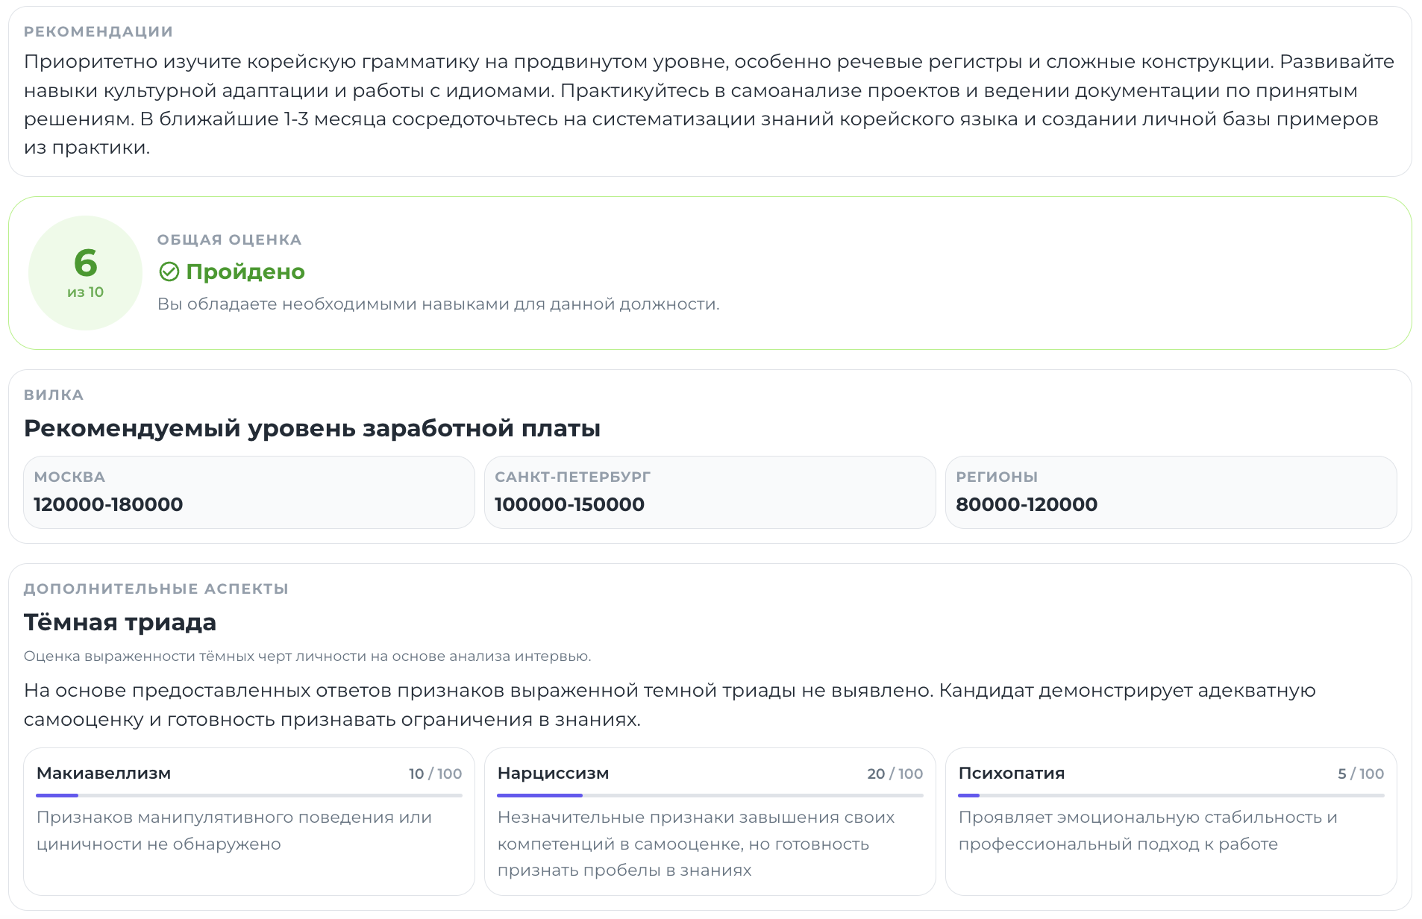
Task: Click the recommendations paragraph about Korean grammar
Action: pos(709,104)
